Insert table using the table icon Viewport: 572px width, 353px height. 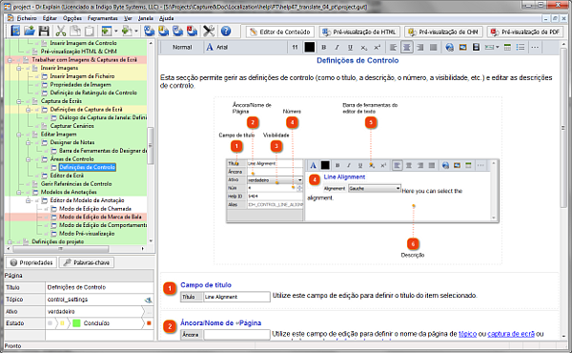pos(507,47)
